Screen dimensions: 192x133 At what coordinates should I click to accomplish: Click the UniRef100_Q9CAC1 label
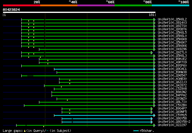point(172,69)
